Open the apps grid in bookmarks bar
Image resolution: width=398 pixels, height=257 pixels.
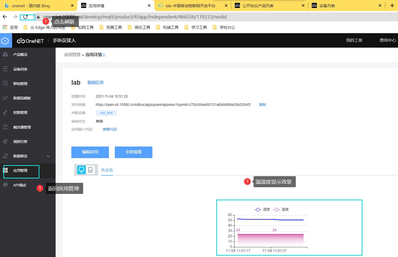[5, 27]
